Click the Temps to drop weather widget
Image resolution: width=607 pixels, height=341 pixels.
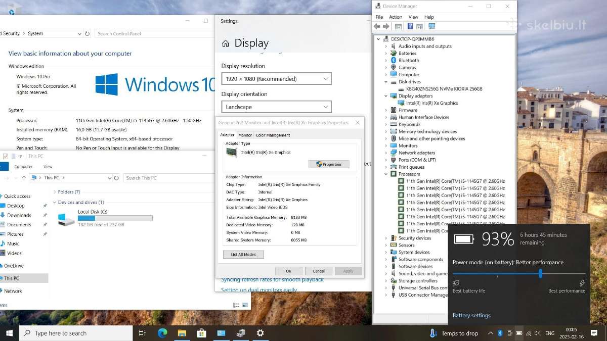pos(454,333)
